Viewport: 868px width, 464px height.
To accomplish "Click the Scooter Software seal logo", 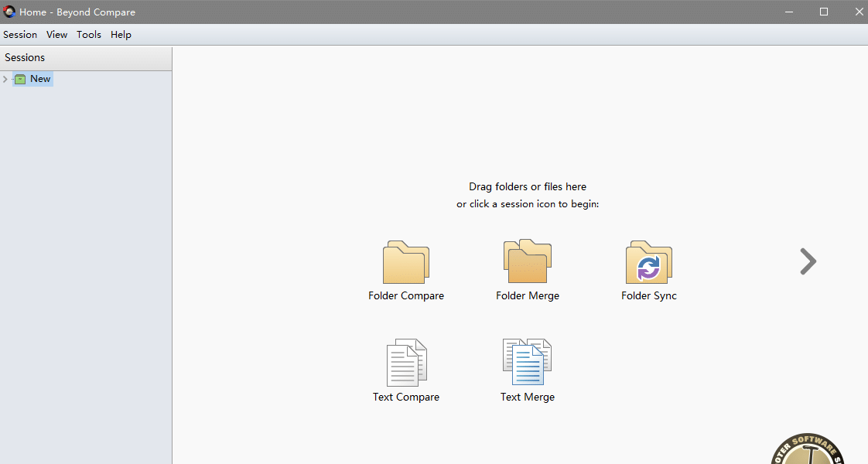I will (808, 450).
